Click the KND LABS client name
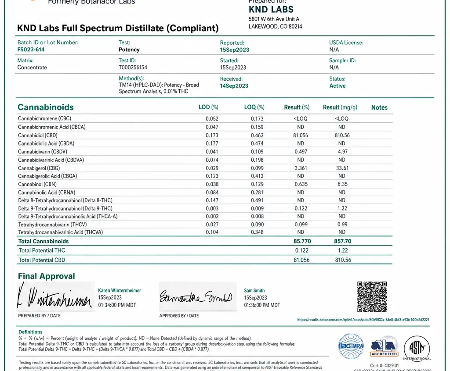The height and width of the screenshot is (371, 450). (271, 10)
